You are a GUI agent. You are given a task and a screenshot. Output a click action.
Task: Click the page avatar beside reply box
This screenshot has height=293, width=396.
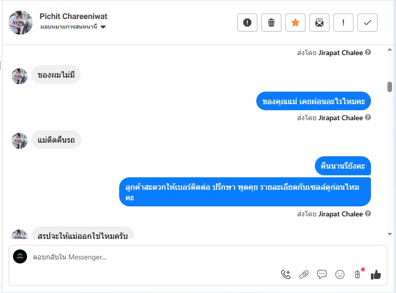tap(20, 256)
